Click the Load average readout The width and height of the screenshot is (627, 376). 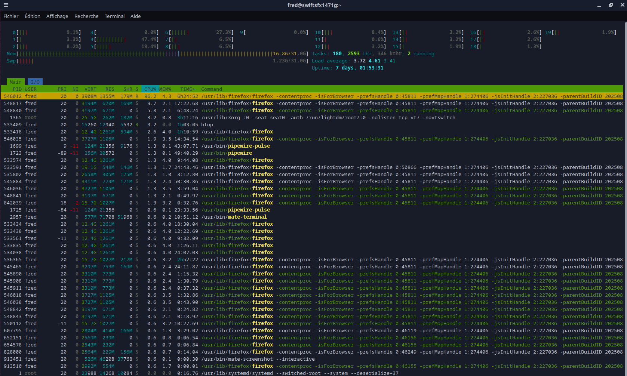click(x=354, y=61)
